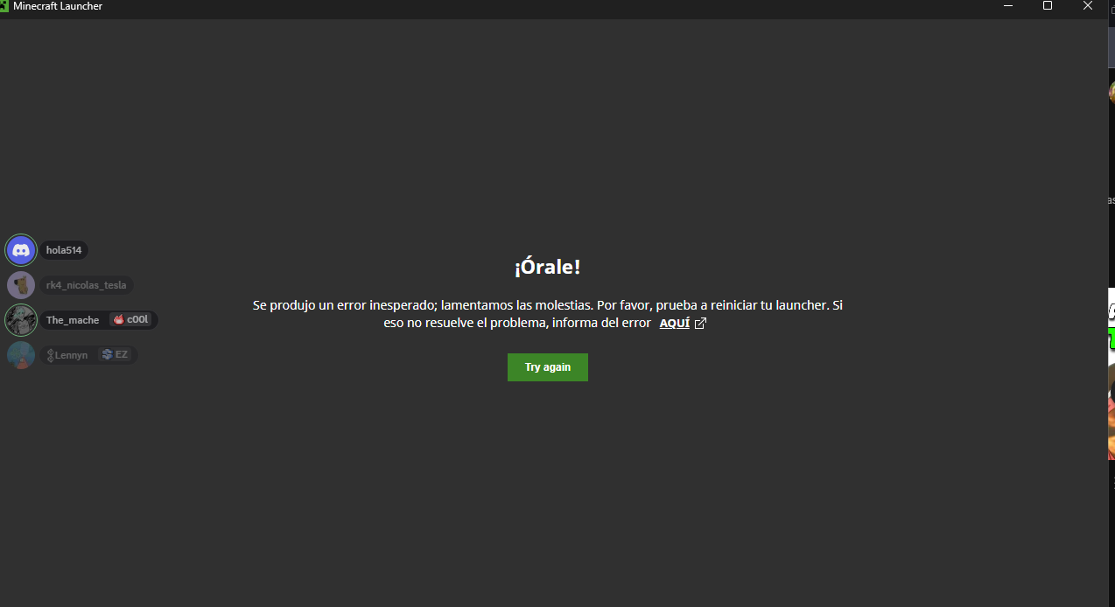Click the EZ tag badge next to Lennyn
This screenshot has width=1115, height=607.
click(x=116, y=354)
